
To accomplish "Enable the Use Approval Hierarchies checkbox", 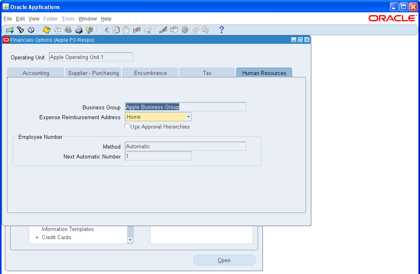I will point(127,126).
